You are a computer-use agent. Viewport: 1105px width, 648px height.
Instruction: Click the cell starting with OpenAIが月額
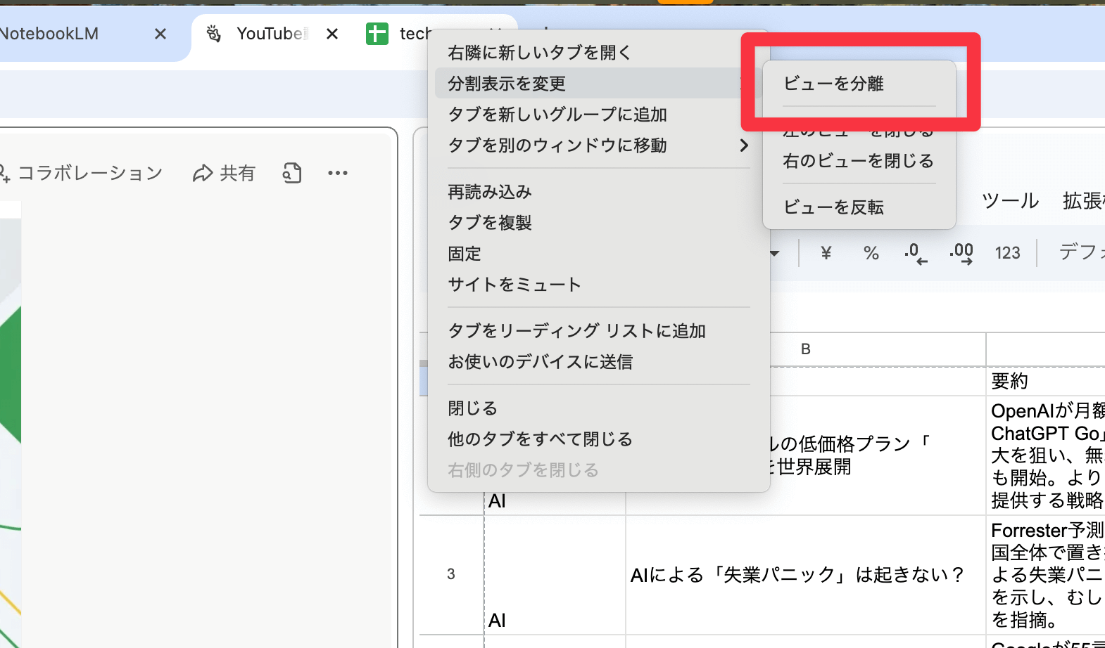(x=1045, y=455)
